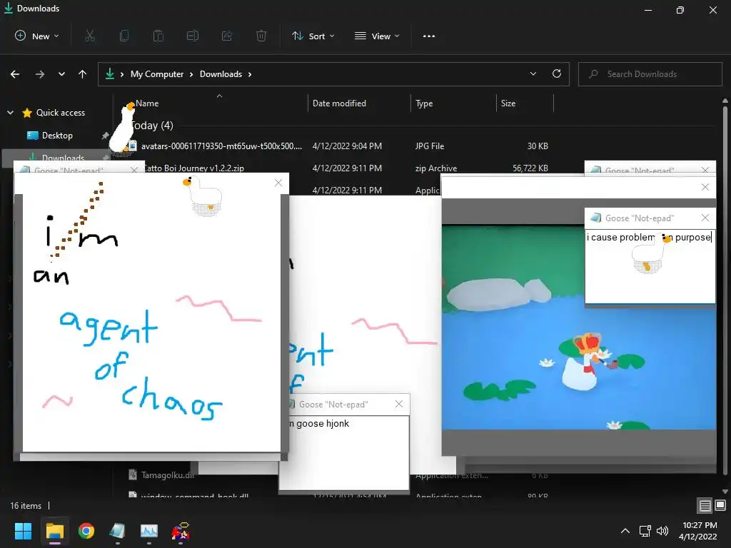Click the Delete trash can icon

(261, 36)
